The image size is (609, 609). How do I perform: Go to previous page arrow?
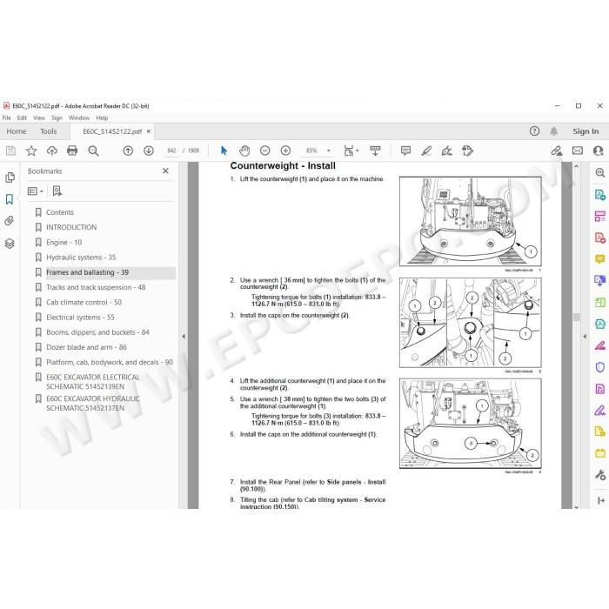(128, 151)
